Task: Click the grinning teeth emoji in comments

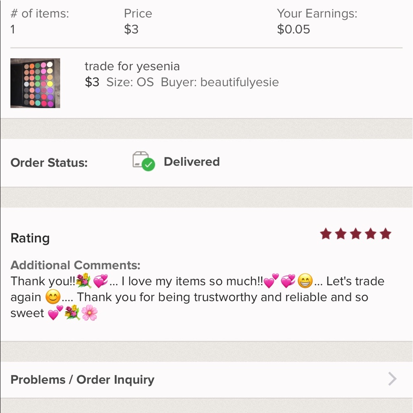Action: (x=305, y=282)
